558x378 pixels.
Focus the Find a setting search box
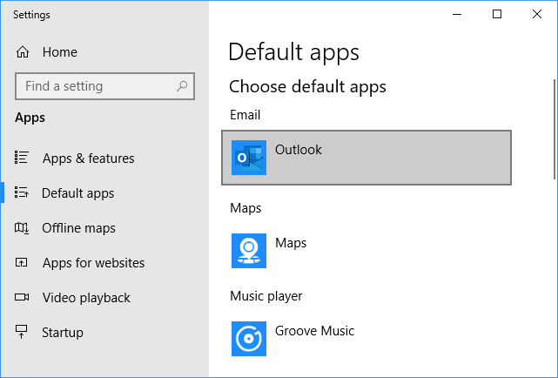click(x=105, y=86)
